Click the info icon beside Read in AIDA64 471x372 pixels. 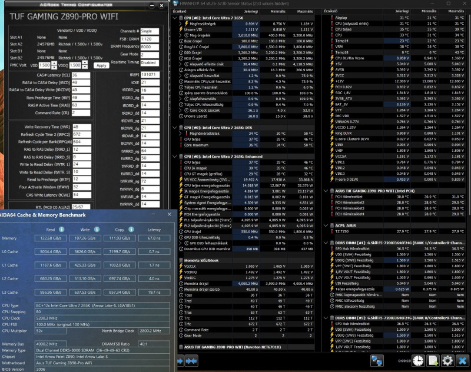tap(62, 230)
